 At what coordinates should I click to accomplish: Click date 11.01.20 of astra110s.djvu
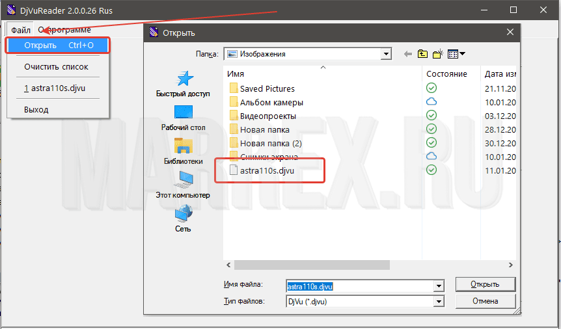(500, 170)
